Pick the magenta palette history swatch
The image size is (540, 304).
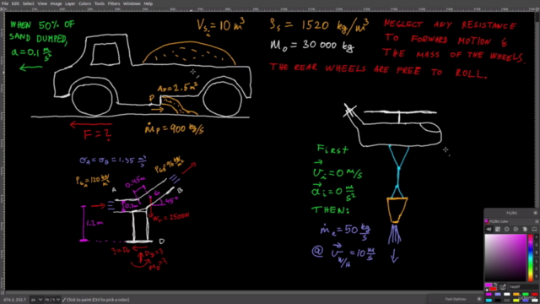(x=489, y=295)
